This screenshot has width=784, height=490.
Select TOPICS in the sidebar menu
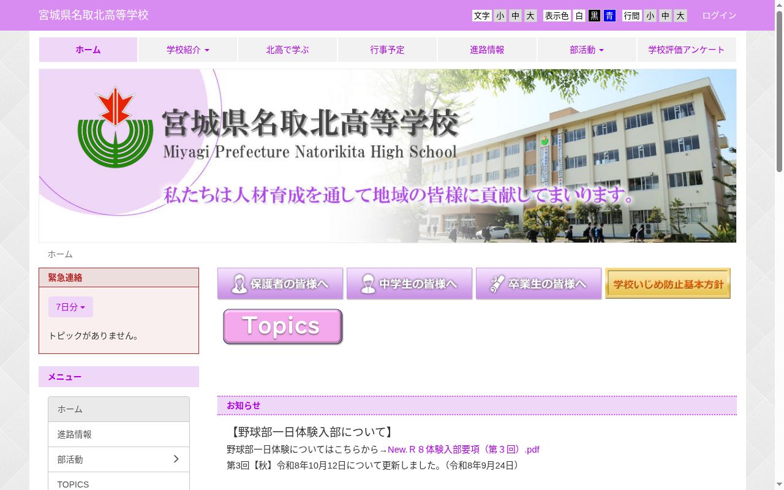pyautogui.click(x=119, y=483)
